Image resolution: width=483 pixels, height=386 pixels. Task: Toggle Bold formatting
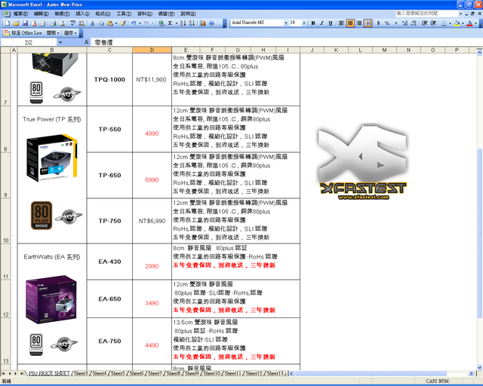[313, 23]
